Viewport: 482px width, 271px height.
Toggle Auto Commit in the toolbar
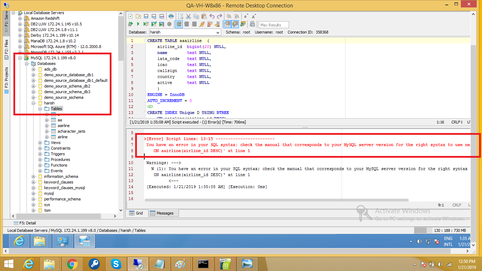[179, 24]
